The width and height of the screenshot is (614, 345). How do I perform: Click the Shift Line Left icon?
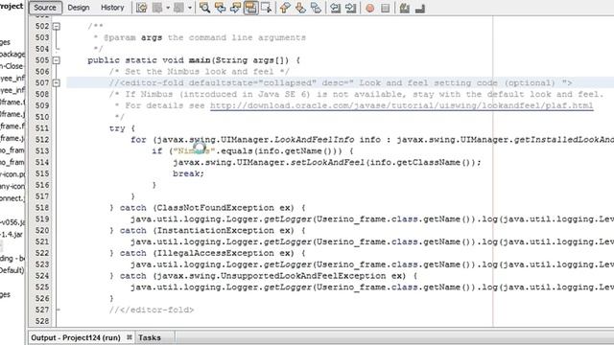(335, 8)
